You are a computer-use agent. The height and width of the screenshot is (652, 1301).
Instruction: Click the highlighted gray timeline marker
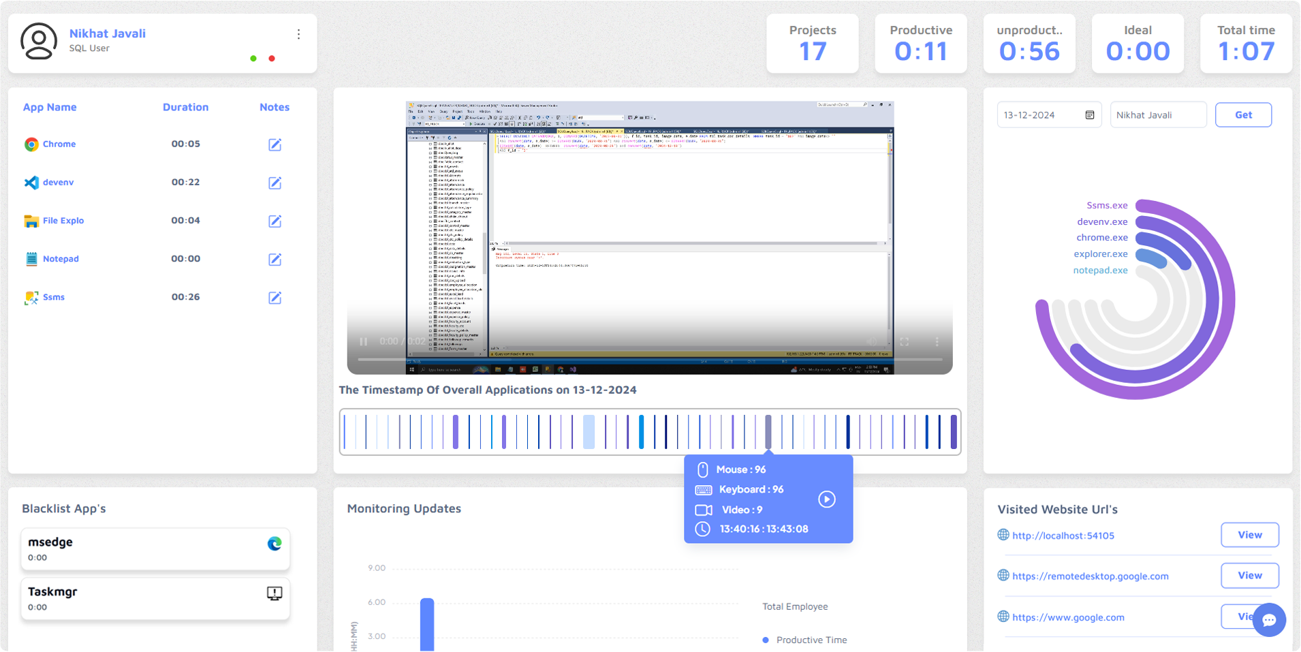(768, 431)
